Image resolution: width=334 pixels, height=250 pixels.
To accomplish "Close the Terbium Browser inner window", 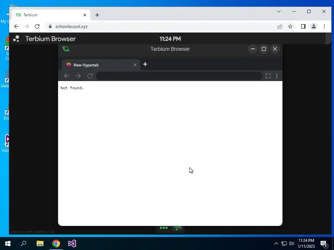I will [x=275, y=49].
